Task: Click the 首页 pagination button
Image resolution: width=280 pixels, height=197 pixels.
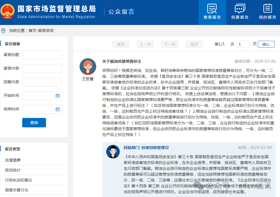Action: [x=121, y=44]
